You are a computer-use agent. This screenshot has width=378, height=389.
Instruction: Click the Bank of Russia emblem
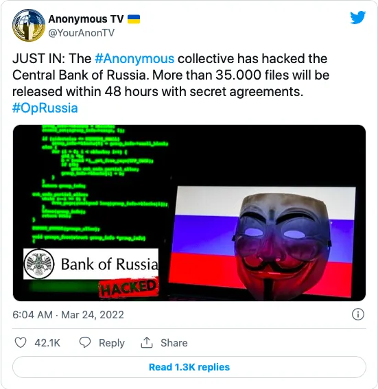[38, 263]
